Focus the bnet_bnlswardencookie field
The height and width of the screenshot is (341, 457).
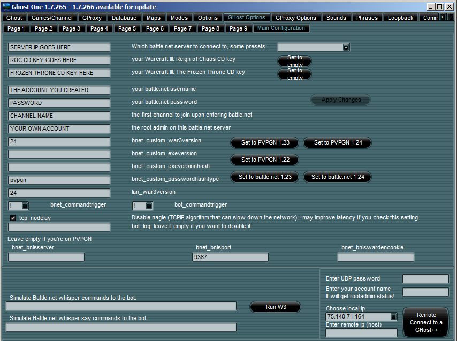pos(376,257)
